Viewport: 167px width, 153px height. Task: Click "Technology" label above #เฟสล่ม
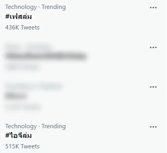pos(21,7)
